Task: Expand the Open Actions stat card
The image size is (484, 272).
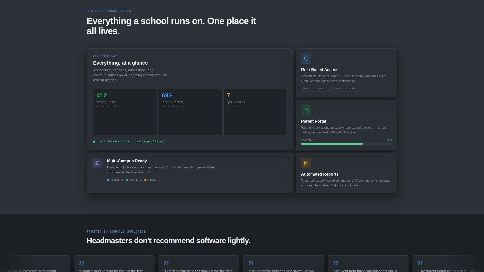Action: click(254, 112)
